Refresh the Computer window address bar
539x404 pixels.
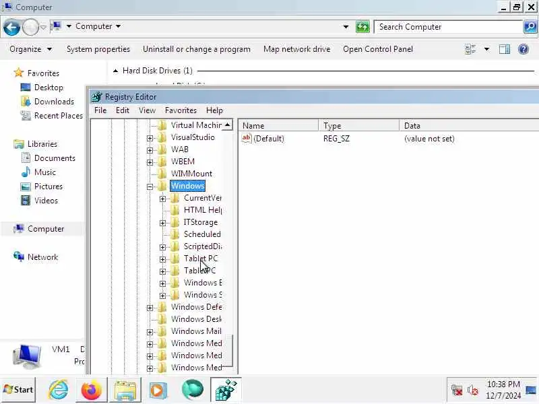[x=362, y=26]
